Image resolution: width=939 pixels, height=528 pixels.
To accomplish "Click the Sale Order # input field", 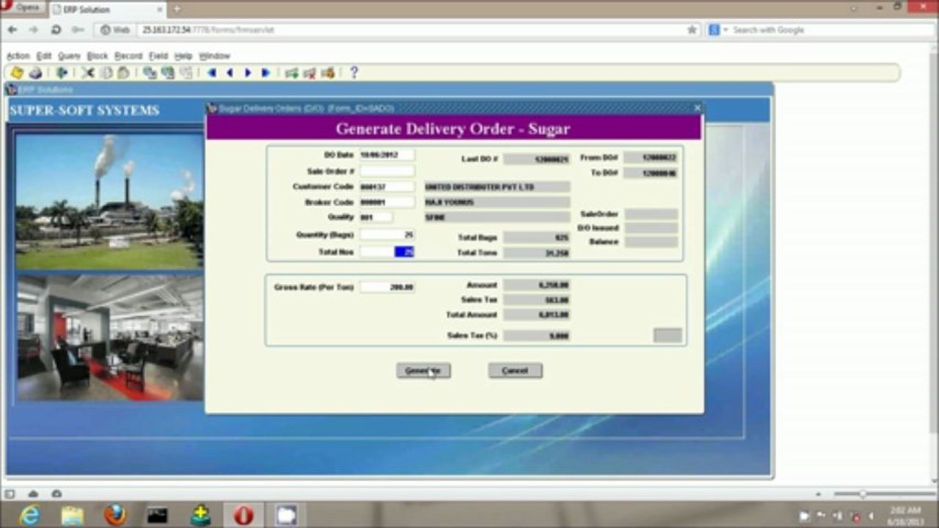I will [x=387, y=172].
